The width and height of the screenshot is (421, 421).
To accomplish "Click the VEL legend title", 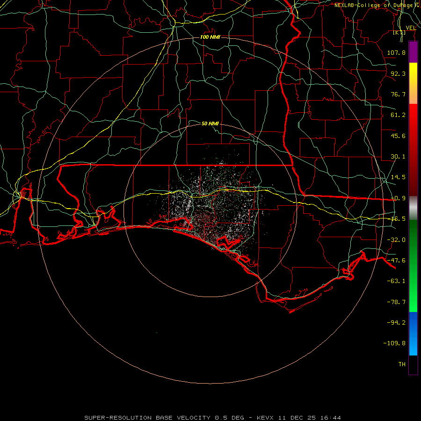I will coord(411,28).
